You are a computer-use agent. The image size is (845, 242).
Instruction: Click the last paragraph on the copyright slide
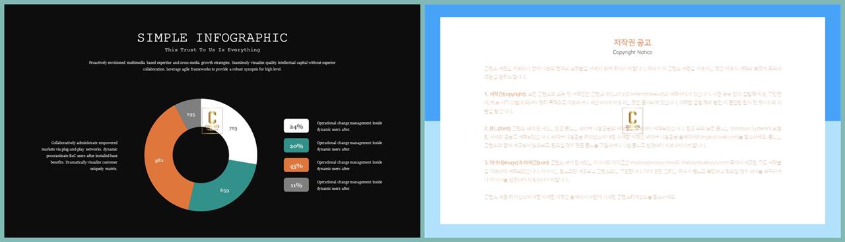pos(580,197)
